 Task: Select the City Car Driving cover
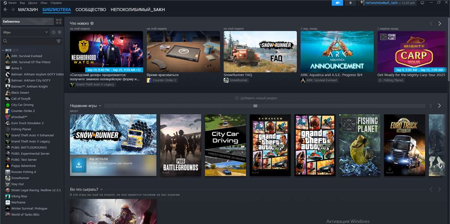click(x=225, y=145)
